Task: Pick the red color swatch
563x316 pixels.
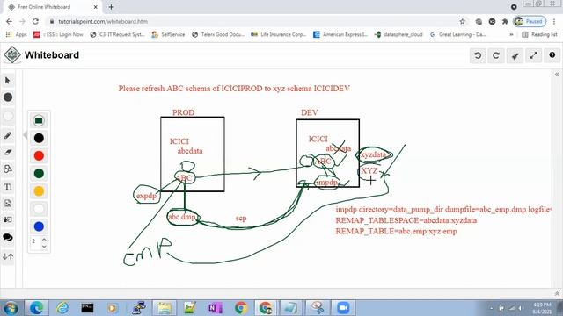Action: click(x=39, y=156)
